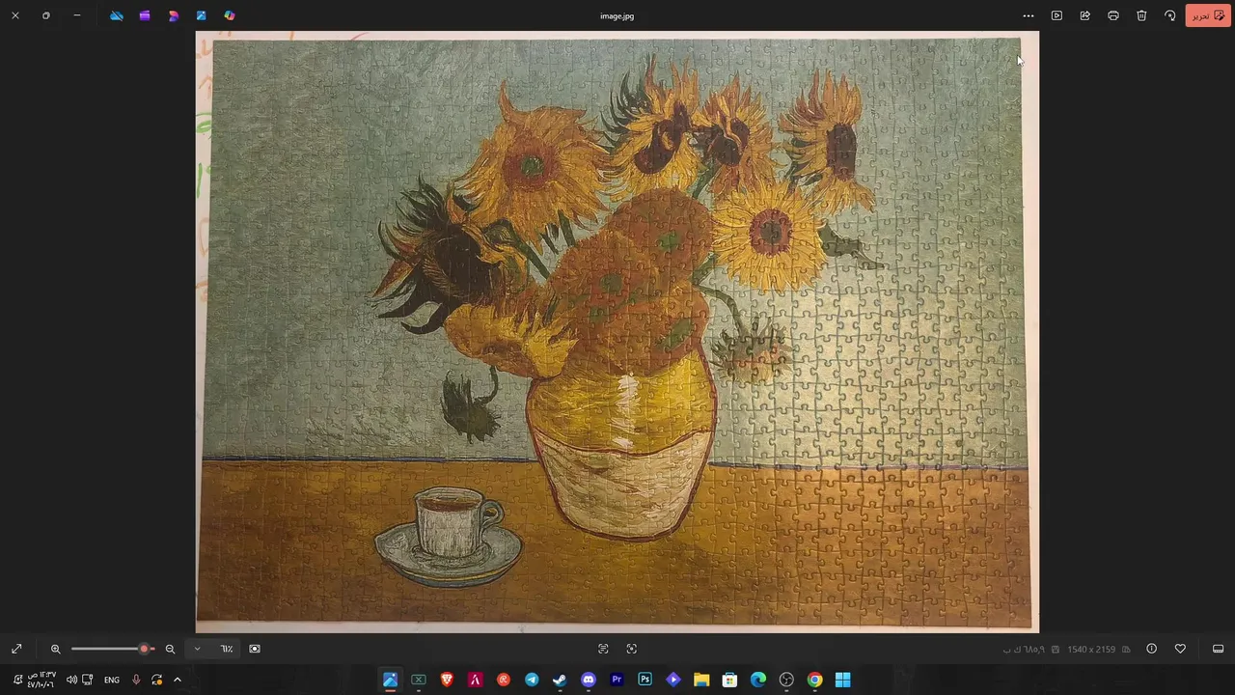1235x695 pixels.
Task: Click the file size text in status bar
Action: click(x=1024, y=650)
